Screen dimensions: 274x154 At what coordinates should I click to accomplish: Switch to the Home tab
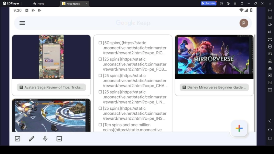[39, 4]
